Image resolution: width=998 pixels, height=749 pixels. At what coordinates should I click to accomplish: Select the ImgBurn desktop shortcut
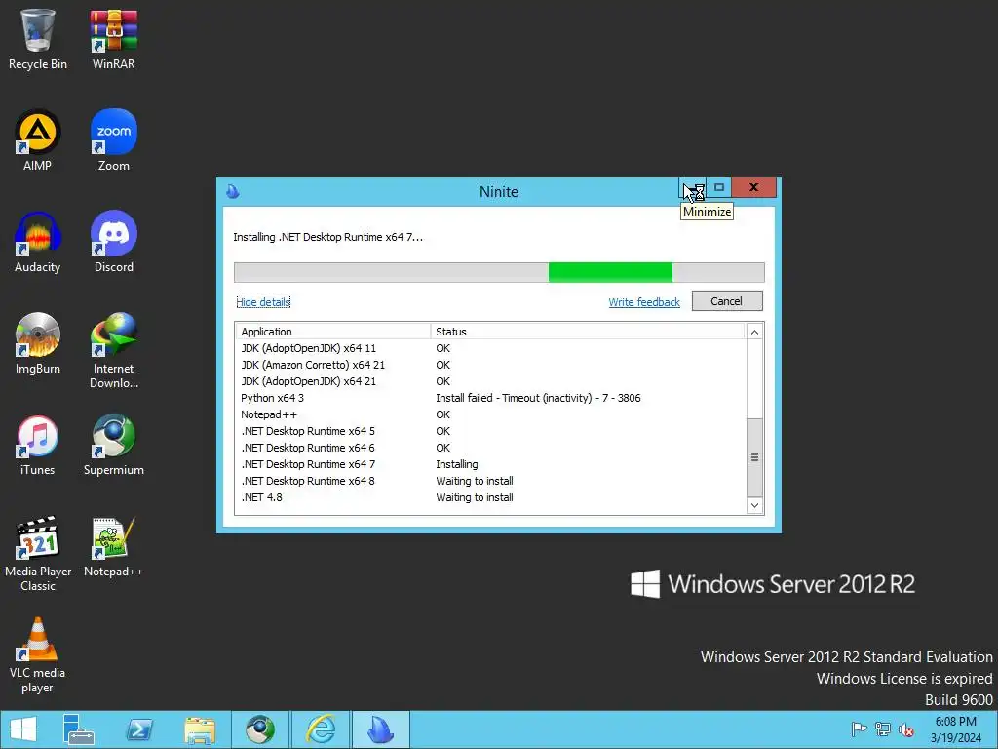click(38, 344)
